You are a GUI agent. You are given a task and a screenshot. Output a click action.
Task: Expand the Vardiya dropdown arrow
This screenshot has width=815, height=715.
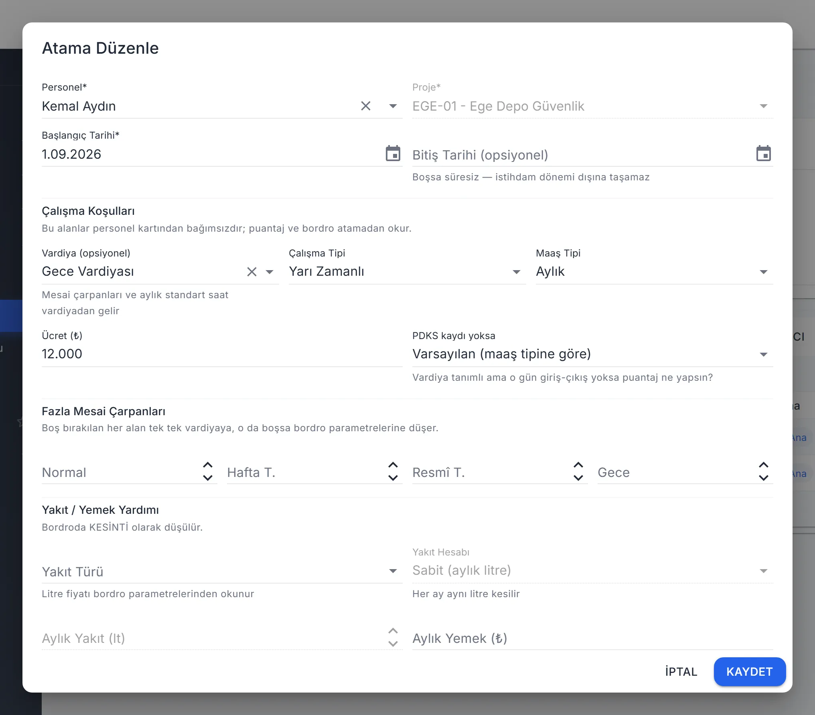click(270, 272)
